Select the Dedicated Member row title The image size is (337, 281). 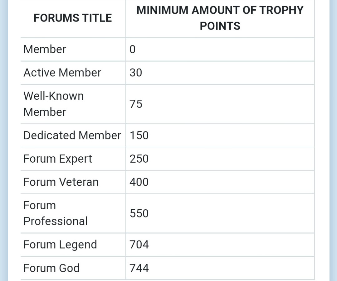coord(72,135)
